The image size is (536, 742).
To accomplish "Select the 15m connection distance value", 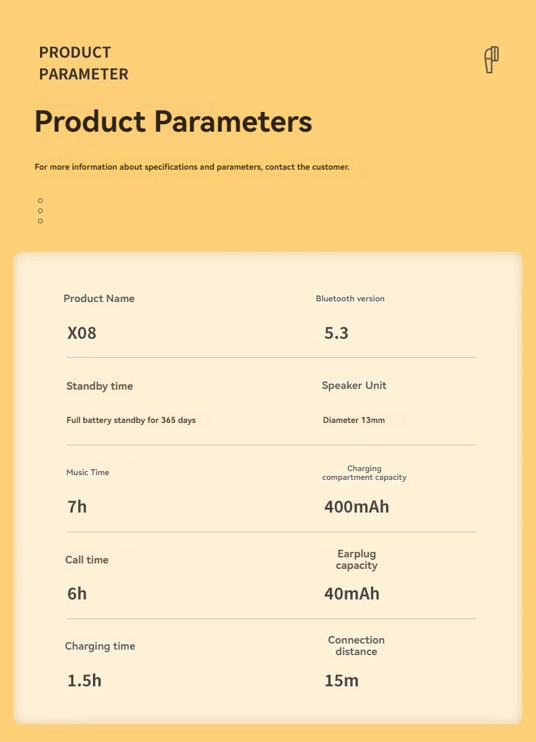I will (x=341, y=681).
